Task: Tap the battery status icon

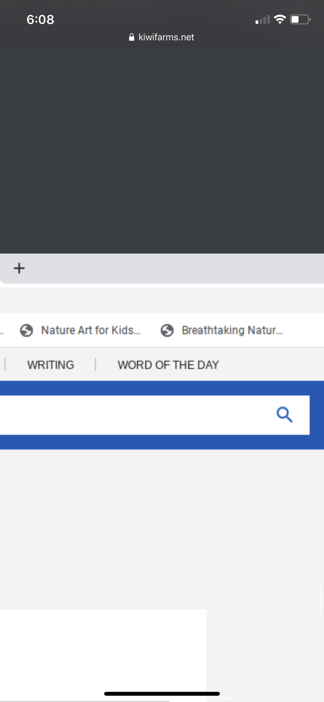Action: pyautogui.click(x=300, y=19)
